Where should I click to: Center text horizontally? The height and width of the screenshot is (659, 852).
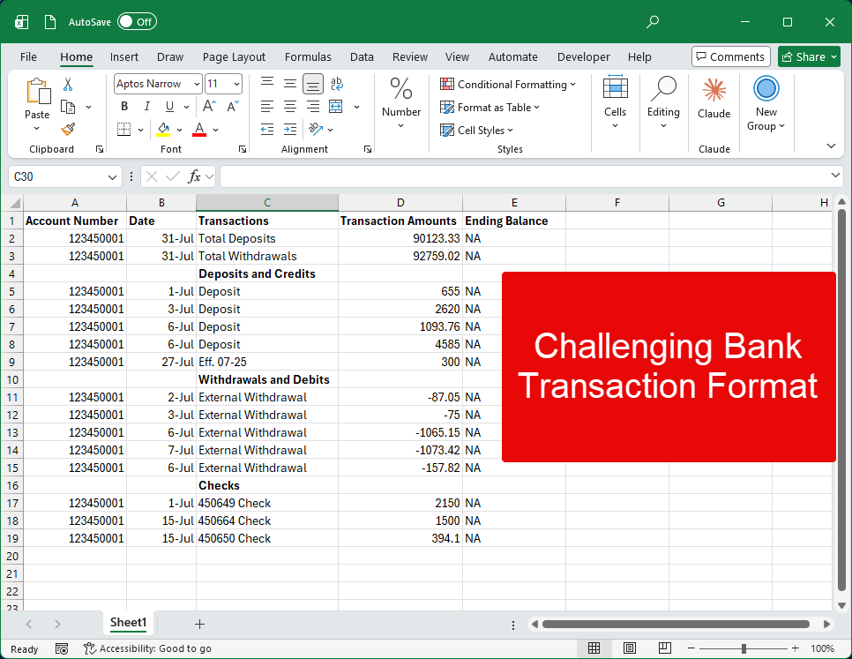point(290,107)
